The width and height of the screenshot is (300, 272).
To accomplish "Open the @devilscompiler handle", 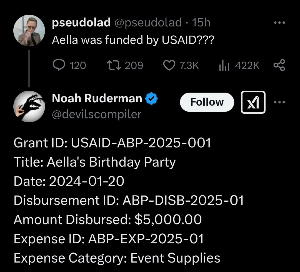I will 97,114.
